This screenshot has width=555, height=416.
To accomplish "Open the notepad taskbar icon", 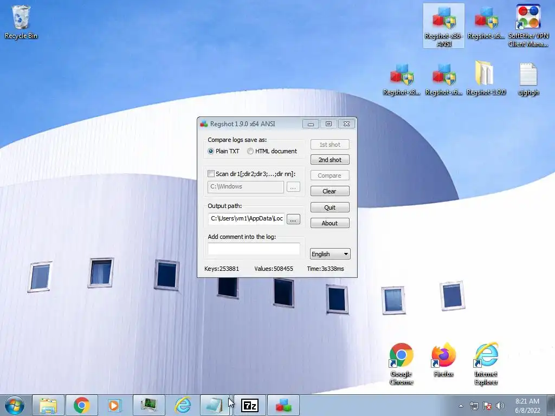I will pos(216,405).
